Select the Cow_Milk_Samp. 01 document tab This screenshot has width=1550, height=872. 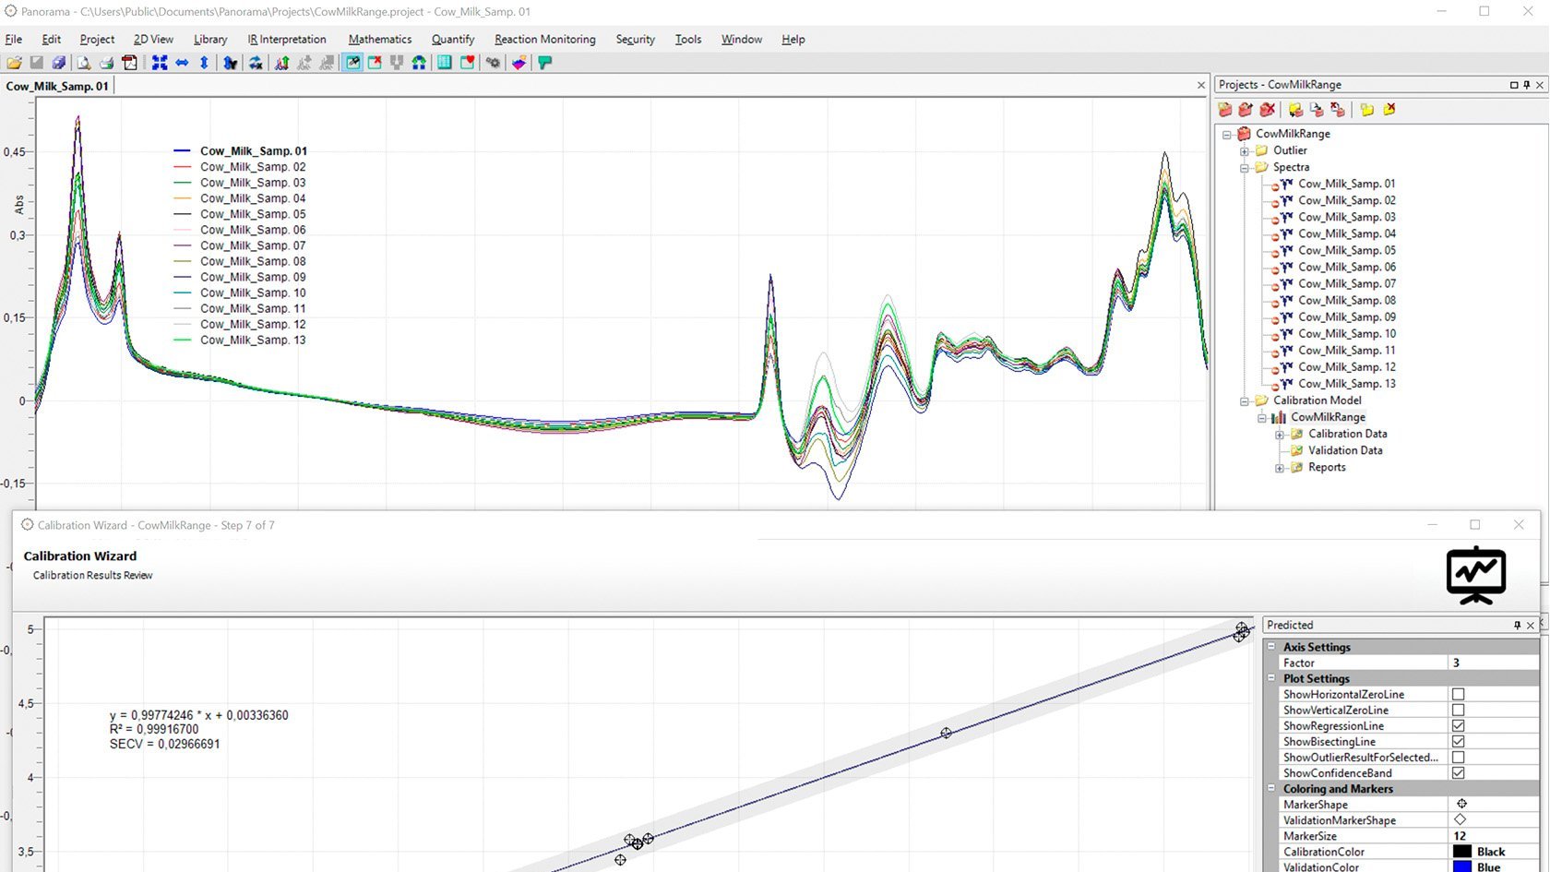(57, 86)
